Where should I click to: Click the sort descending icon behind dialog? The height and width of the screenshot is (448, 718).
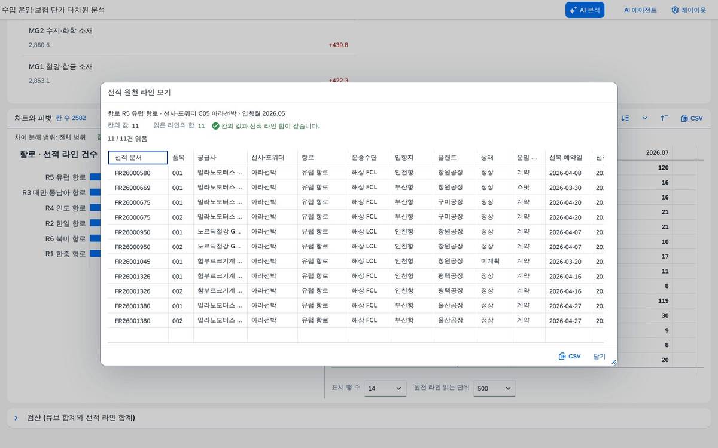[x=625, y=118]
